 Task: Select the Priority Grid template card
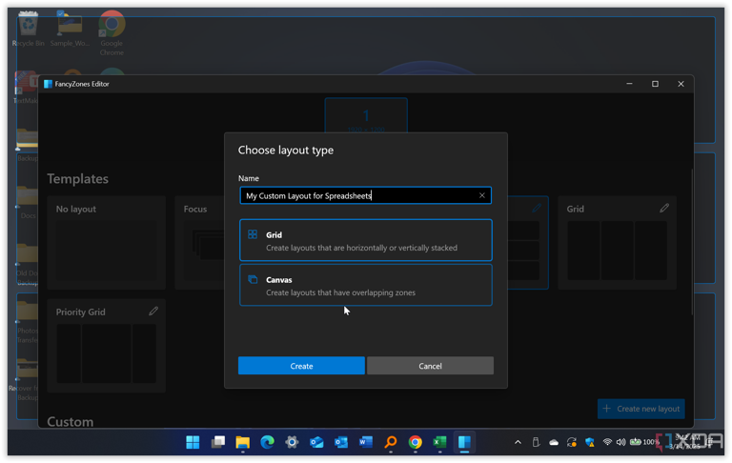107,346
